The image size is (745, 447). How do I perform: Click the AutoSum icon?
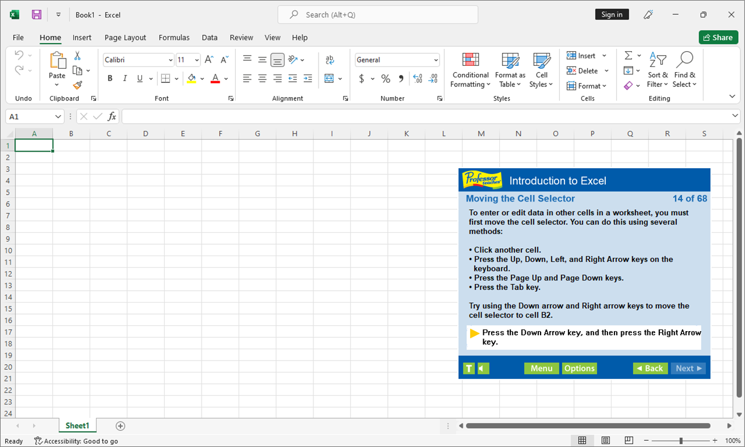[629, 55]
